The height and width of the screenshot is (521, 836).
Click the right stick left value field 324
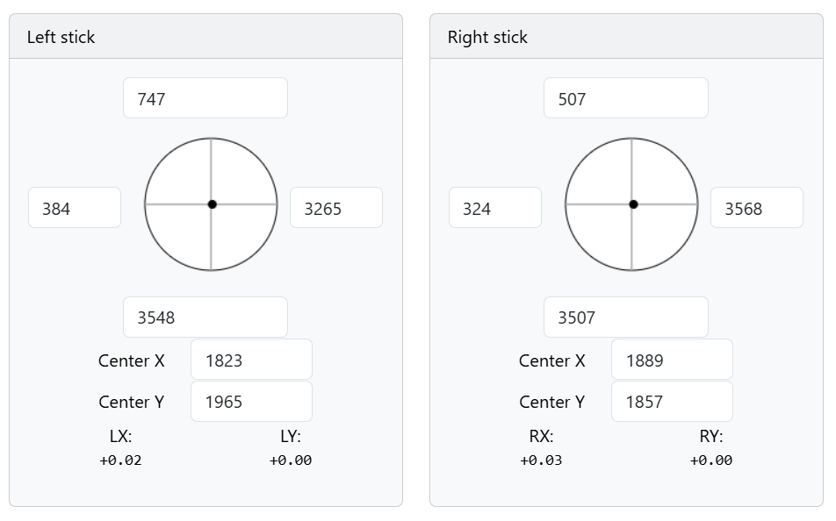[495, 208]
